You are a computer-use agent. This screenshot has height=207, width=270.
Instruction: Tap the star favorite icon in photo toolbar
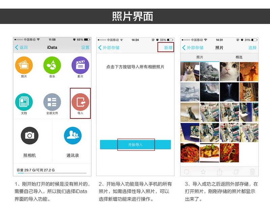tap(203, 172)
